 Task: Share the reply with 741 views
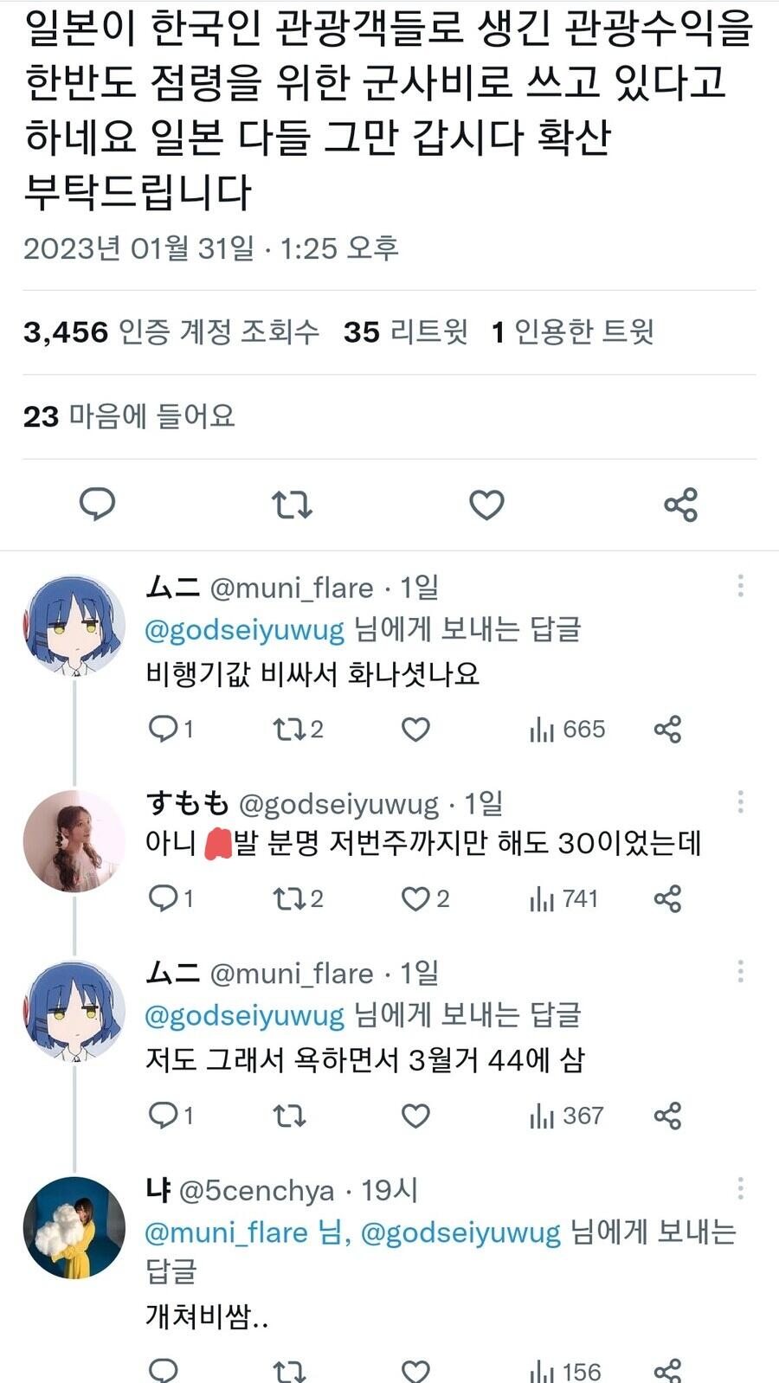[667, 899]
